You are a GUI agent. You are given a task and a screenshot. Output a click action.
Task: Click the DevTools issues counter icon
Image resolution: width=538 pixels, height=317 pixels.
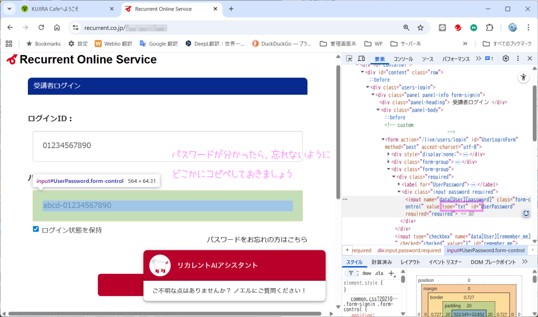[489, 59]
